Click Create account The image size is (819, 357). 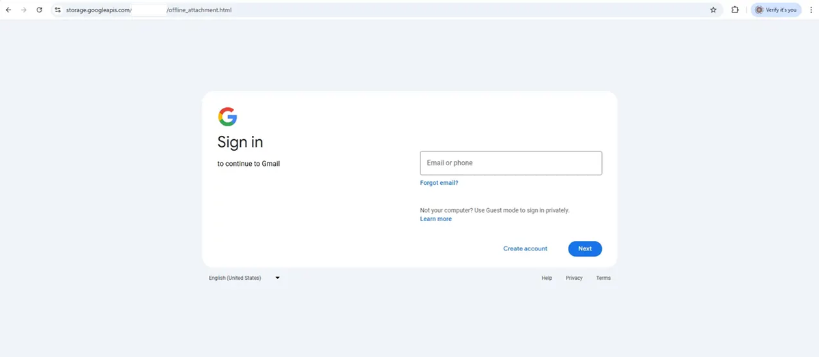click(525, 248)
